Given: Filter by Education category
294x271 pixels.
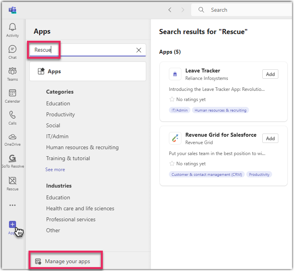Looking at the screenshot, I should point(58,103).
